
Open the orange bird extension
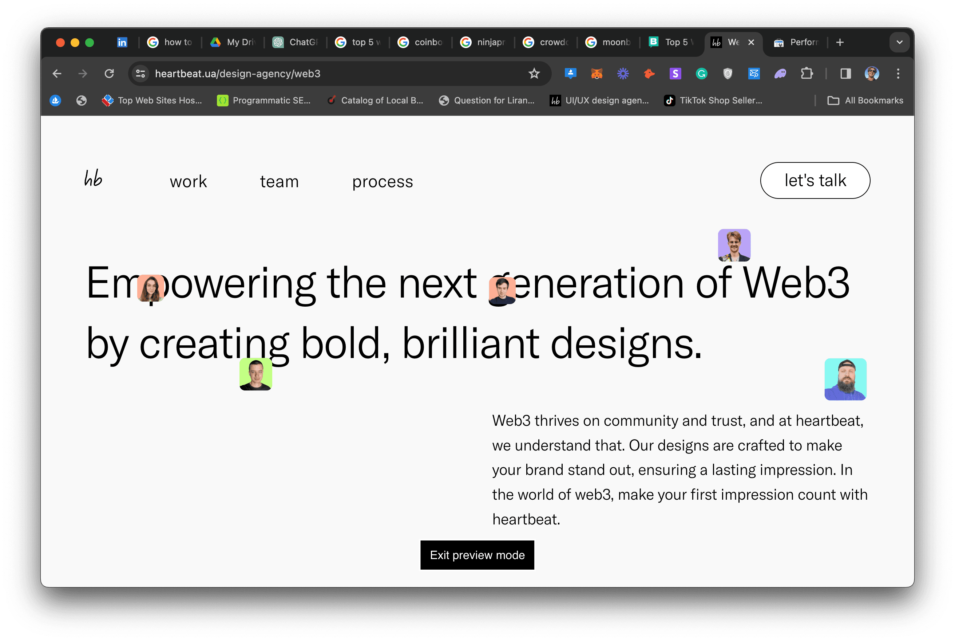[649, 74]
